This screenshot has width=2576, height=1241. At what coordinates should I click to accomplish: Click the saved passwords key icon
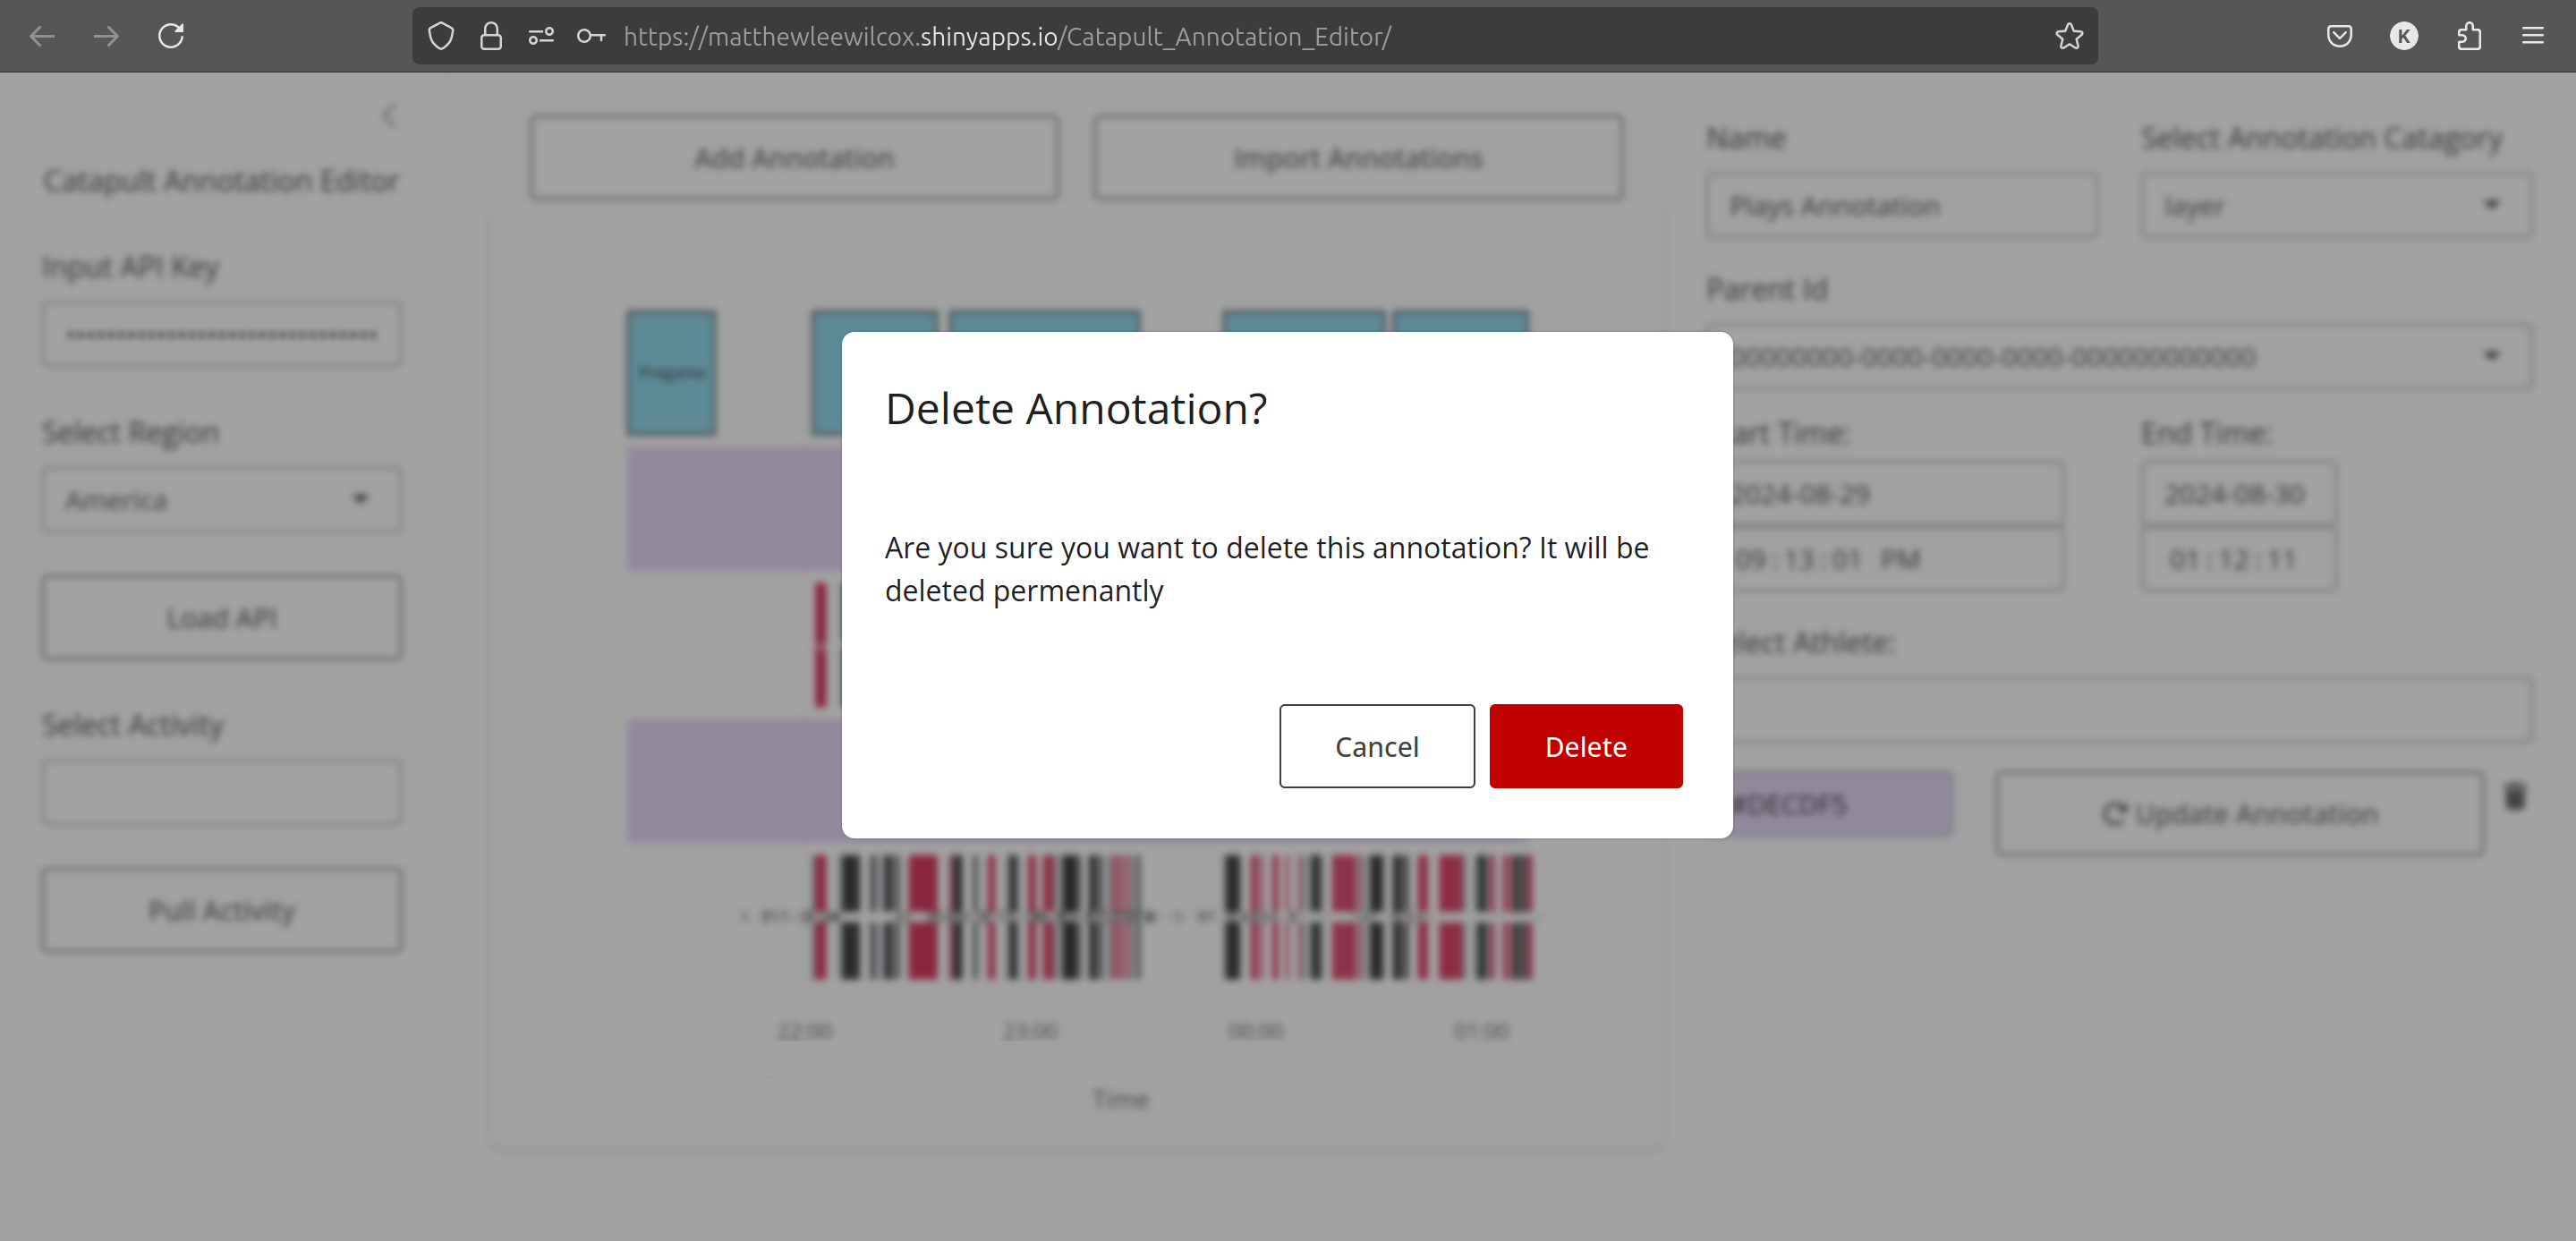click(592, 36)
